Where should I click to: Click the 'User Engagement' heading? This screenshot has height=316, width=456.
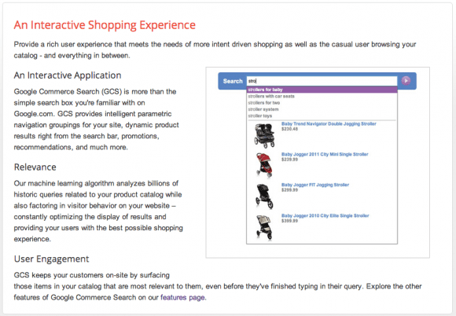[x=51, y=259]
